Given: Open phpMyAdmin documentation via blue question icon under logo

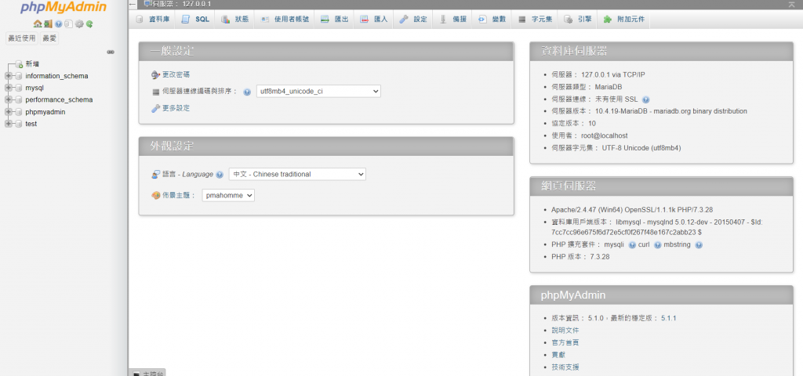Looking at the screenshot, I should (x=58, y=23).
